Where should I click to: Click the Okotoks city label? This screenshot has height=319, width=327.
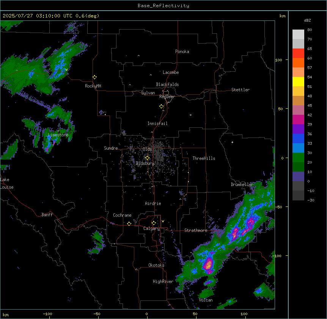pyautogui.click(x=156, y=265)
